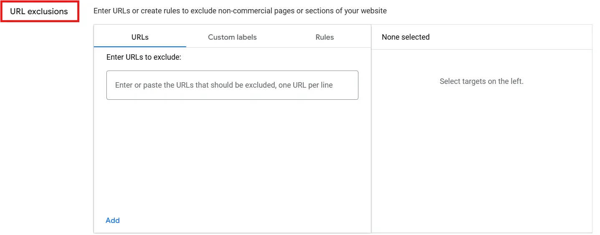600x235 pixels.
Task: Click 'Select targets on the left.' text
Action: 482,81
